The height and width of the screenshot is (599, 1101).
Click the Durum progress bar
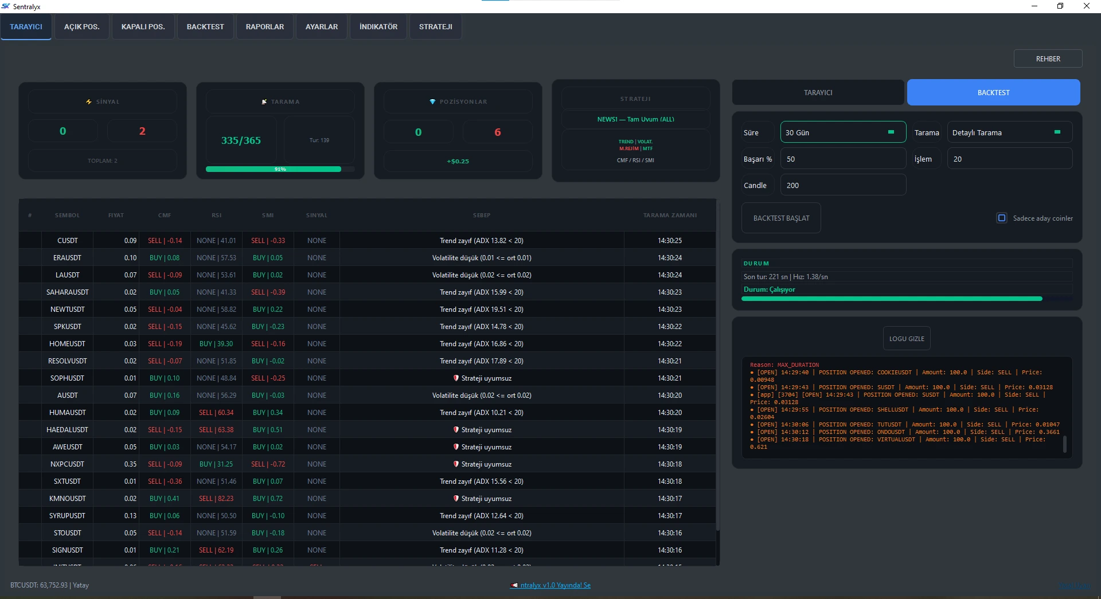[907, 299]
